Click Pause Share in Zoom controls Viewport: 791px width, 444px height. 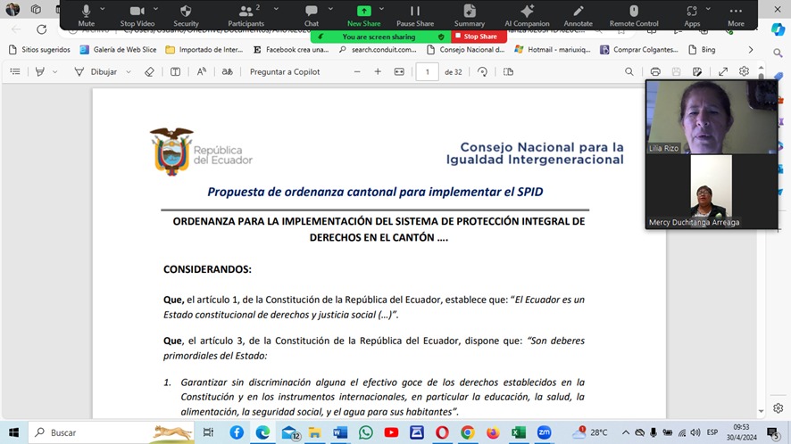[x=415, y=14]
